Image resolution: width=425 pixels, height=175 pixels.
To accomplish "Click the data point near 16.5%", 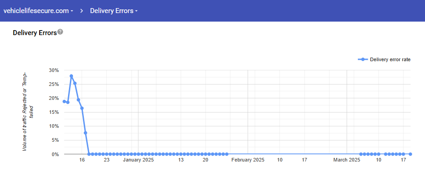I will click(82, 108).
